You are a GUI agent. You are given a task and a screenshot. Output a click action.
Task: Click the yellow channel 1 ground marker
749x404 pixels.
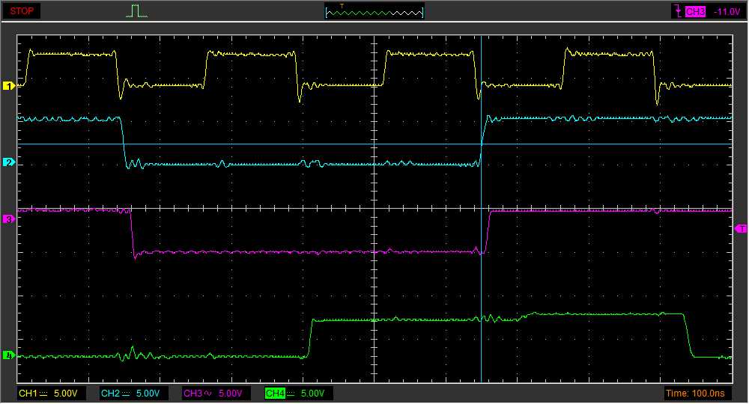point(9,87)
